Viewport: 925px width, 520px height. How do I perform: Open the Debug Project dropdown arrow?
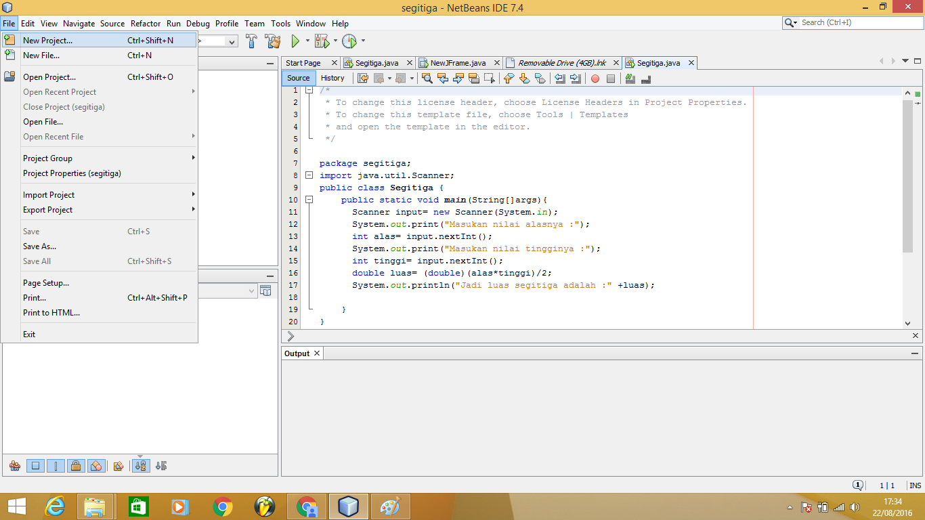coord(335,41)
